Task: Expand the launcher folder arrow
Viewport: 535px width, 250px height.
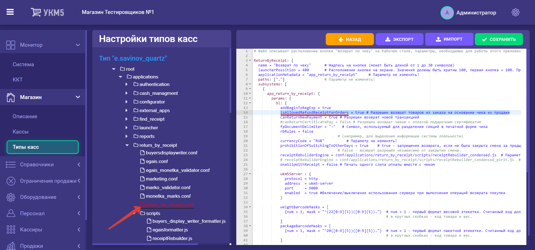Action: 127,128
